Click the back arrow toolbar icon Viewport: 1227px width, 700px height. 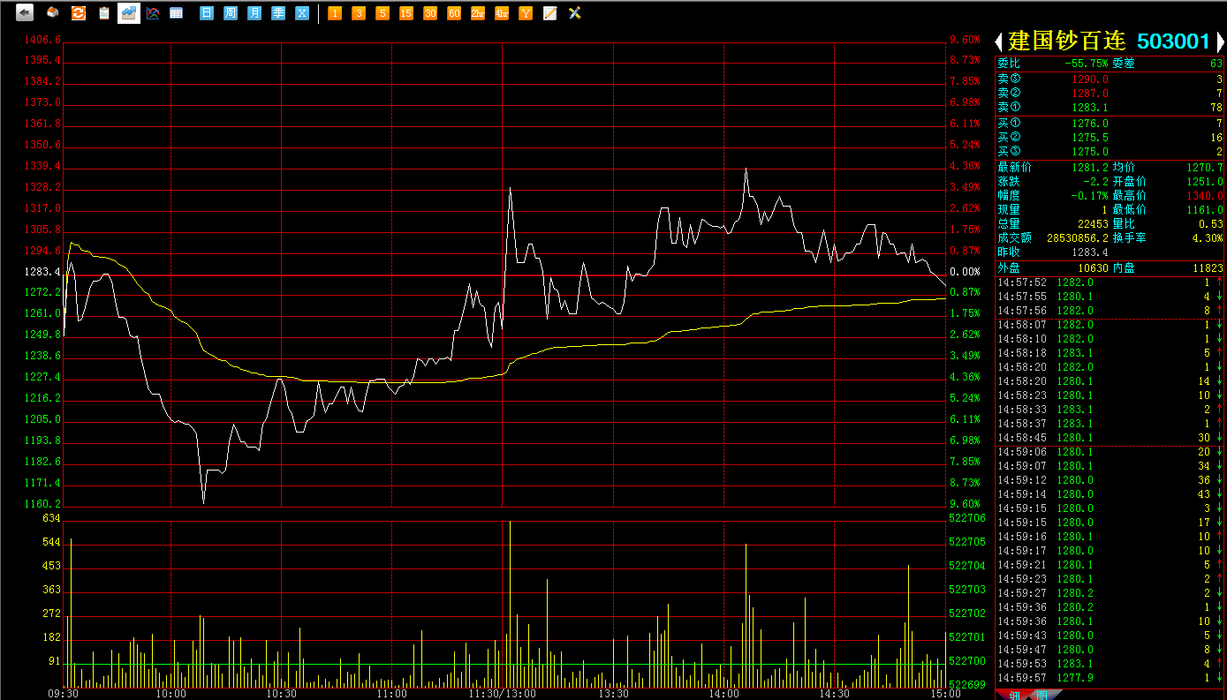[25, 13]
